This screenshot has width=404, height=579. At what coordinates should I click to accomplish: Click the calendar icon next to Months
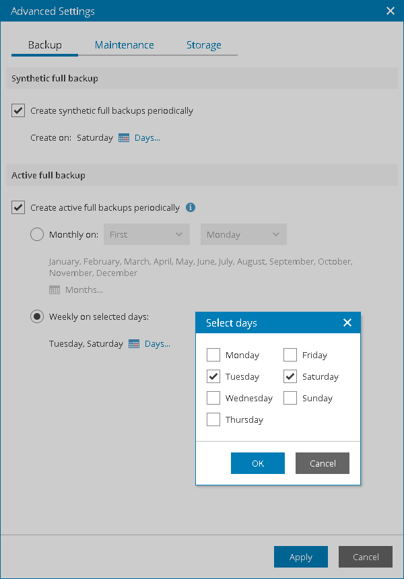pyautogui.click(x=55, y=290)
